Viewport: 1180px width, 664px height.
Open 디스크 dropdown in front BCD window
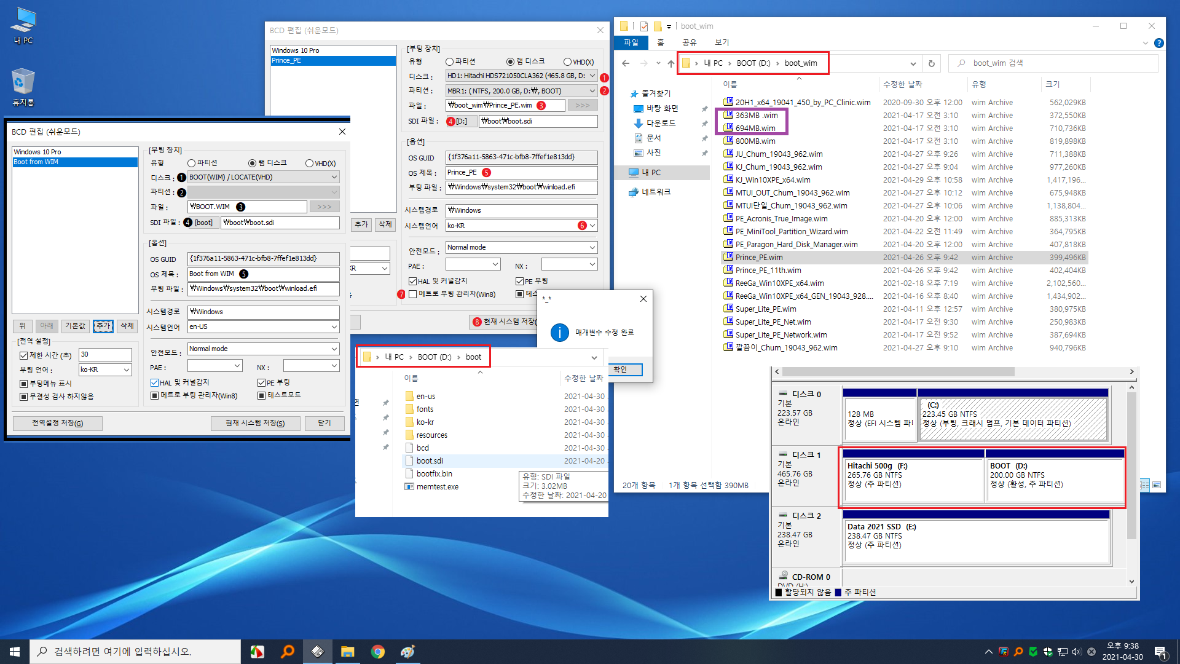[264, 177]
